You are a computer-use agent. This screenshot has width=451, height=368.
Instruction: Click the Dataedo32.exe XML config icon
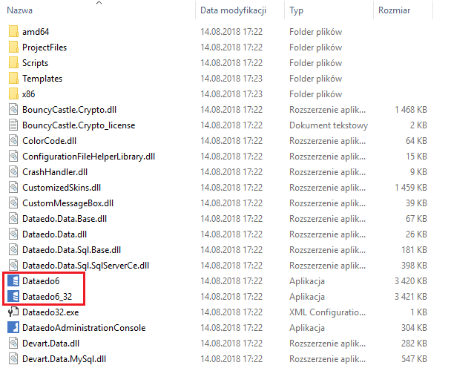[13, 312]
